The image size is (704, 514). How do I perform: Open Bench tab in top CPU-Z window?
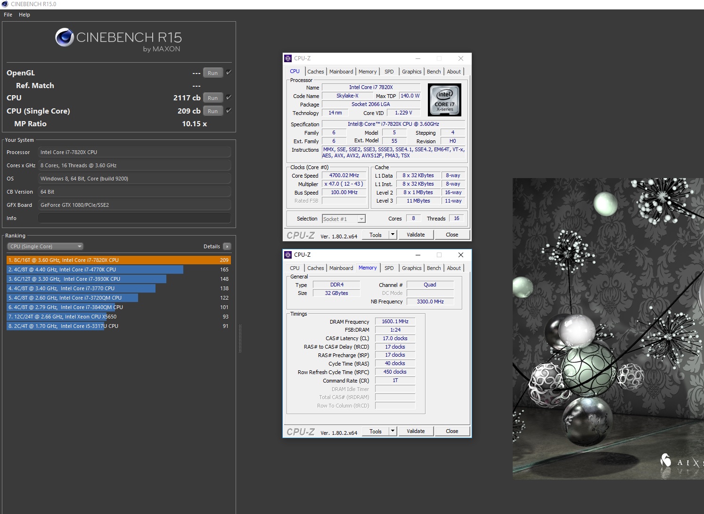[x=434, y=72]
